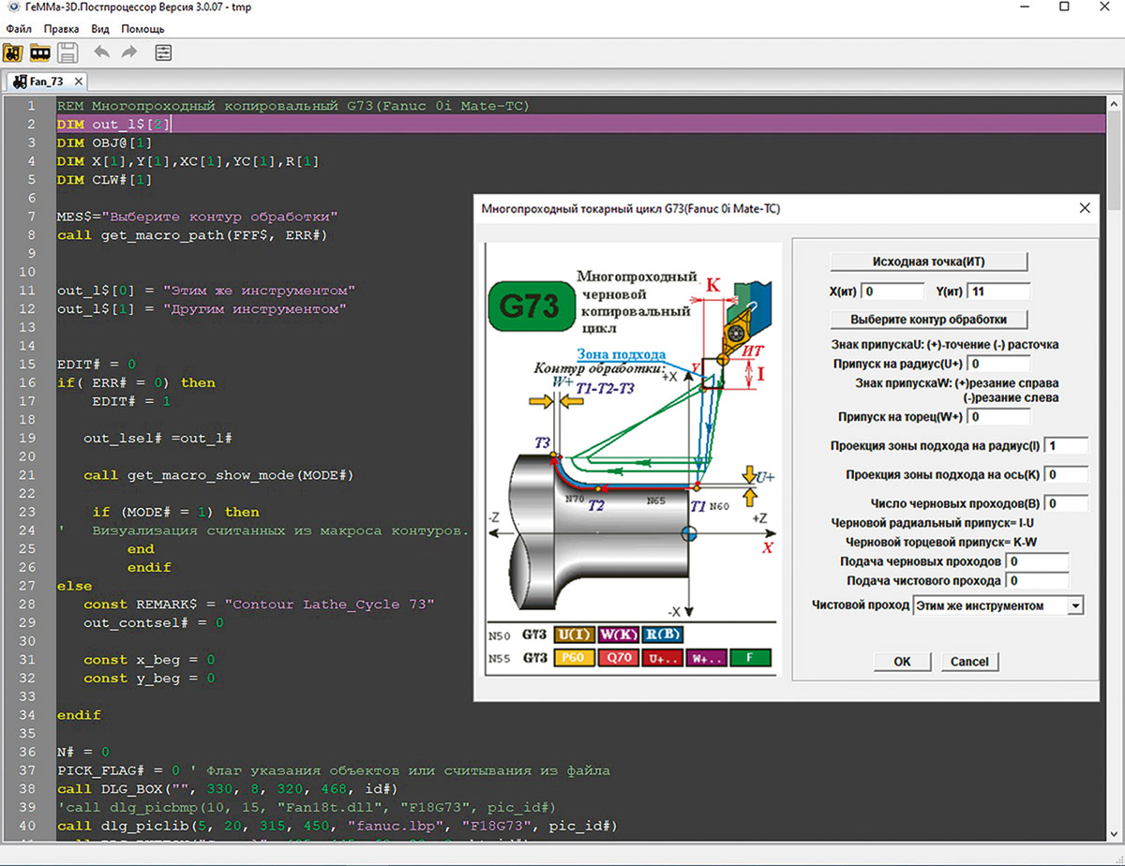
Task: Click the locomotive folder open icon
Action: pos(14,52)
